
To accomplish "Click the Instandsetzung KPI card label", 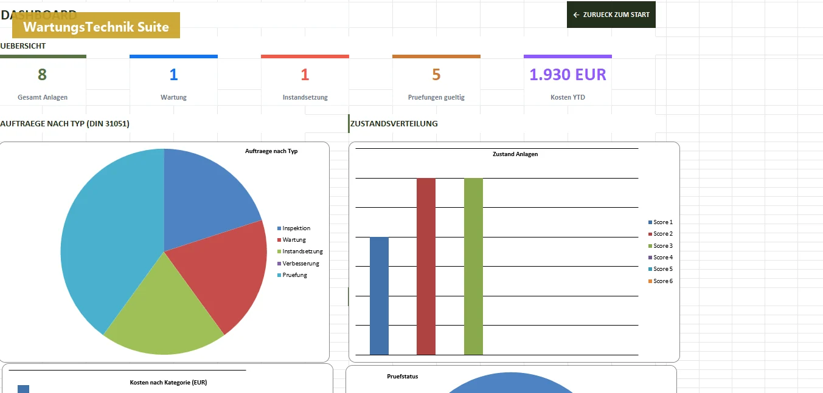I will pos(305,97).
